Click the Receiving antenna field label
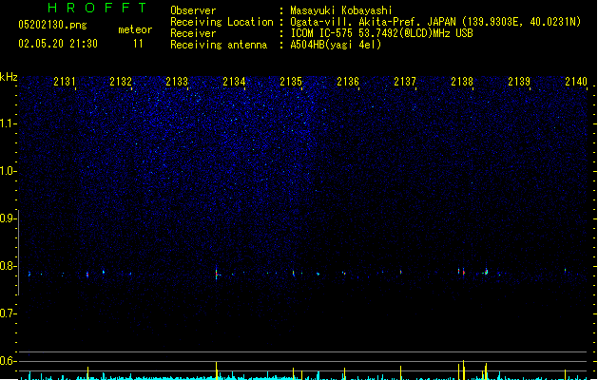598x380 pixels. point(219,45)
